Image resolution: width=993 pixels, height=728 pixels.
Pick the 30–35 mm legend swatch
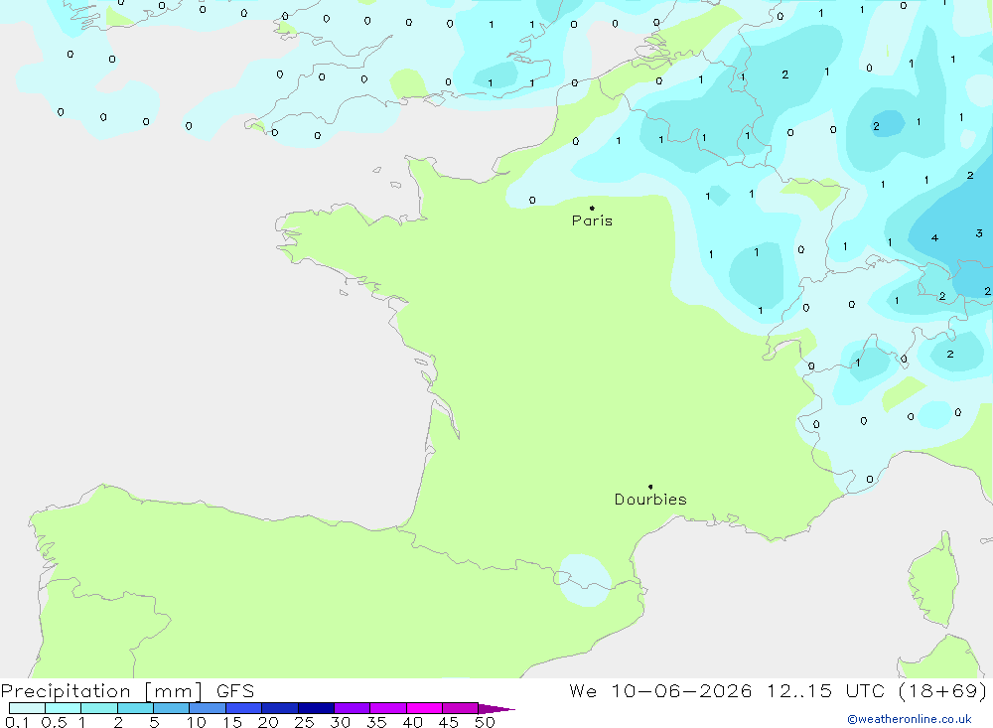click(353, 708)
